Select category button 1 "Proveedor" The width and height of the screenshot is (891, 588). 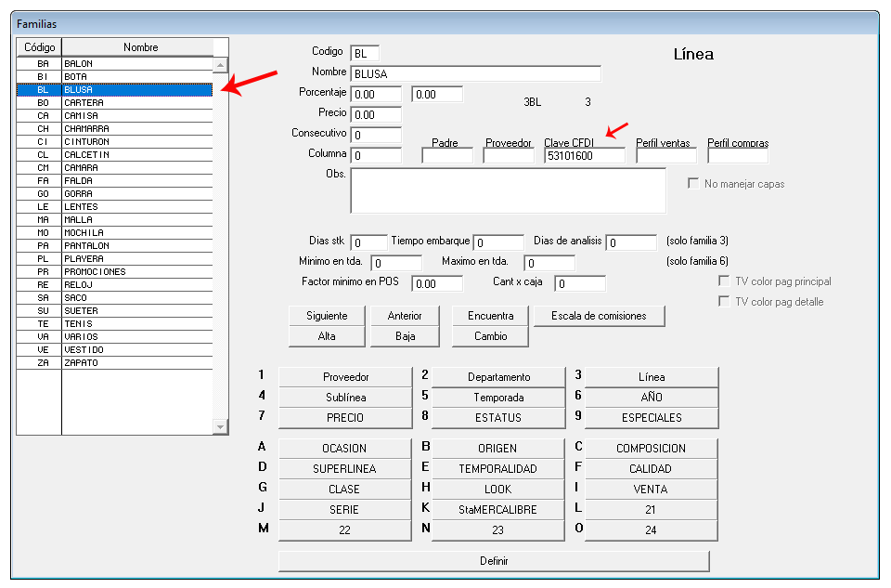pos(344,376)
